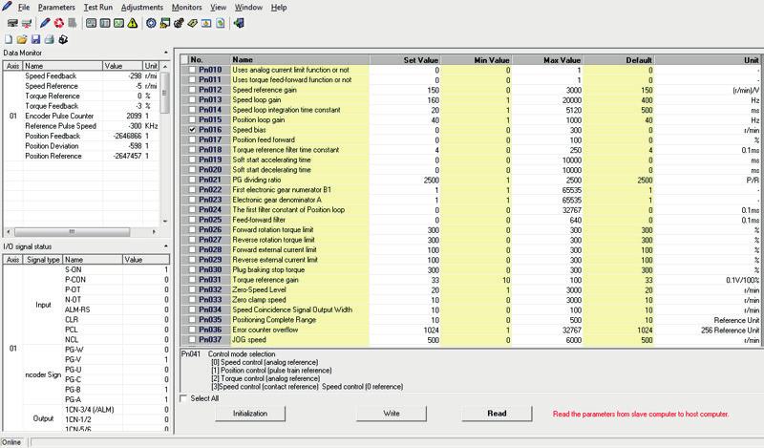Screen dimensions: 764x448
Task: Open the first grey monitor panel icon
Action: coord(91,23)
